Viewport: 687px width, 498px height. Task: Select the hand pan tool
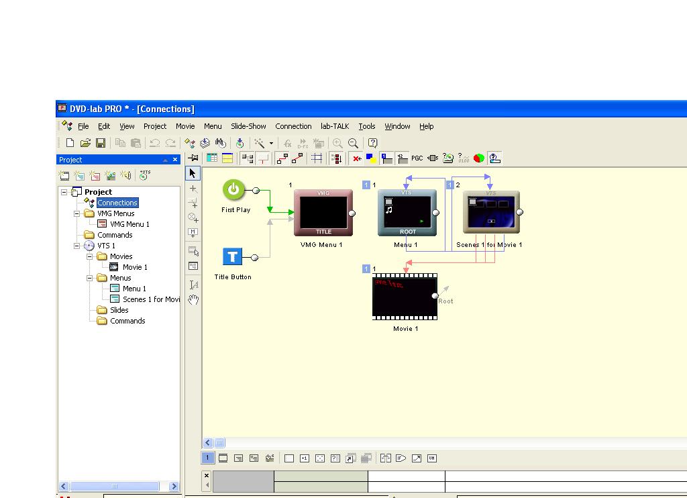coord(193,300)
